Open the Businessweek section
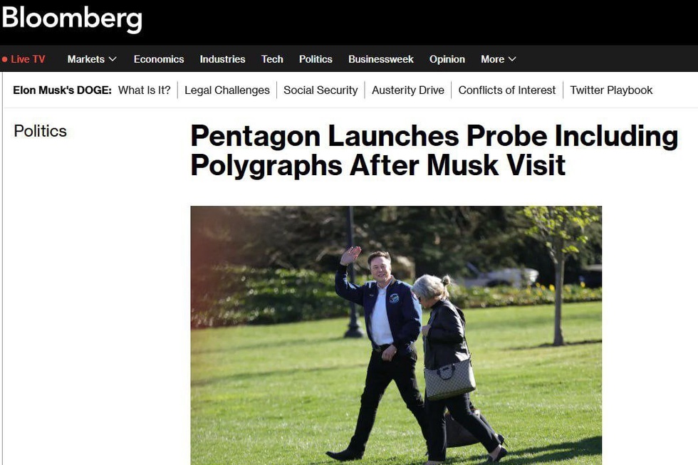 click(381, 59)
